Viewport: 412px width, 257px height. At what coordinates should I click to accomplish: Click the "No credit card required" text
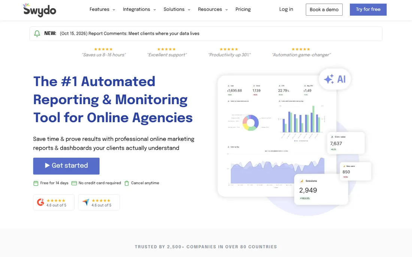[100, 183]
